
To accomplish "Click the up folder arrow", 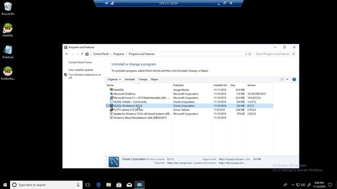I will pos(82,54).
